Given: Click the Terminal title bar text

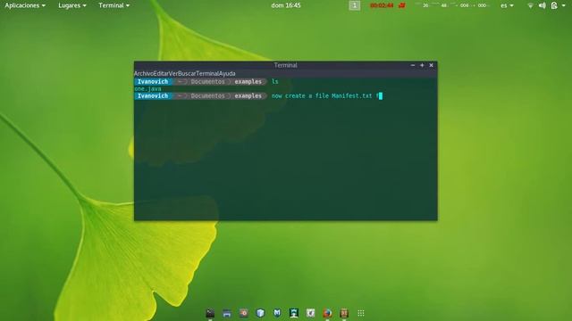Looking at the screenshot, I should click(x=286, y=65).
